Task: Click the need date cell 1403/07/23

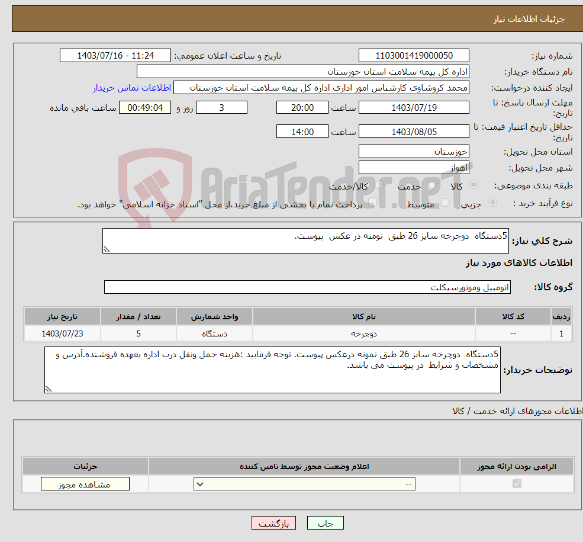Action: (63, 333)
